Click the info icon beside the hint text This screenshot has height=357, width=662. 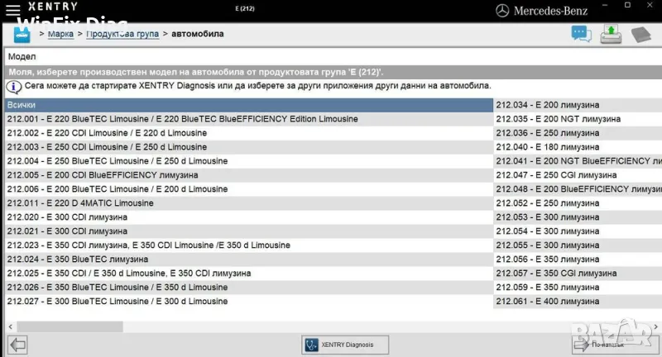click(x=13, y=87)
